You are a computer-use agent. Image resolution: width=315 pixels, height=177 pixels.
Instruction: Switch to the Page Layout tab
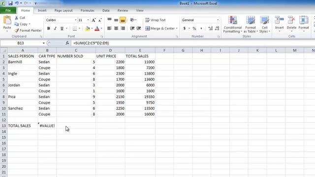click(x=63, y=10)
